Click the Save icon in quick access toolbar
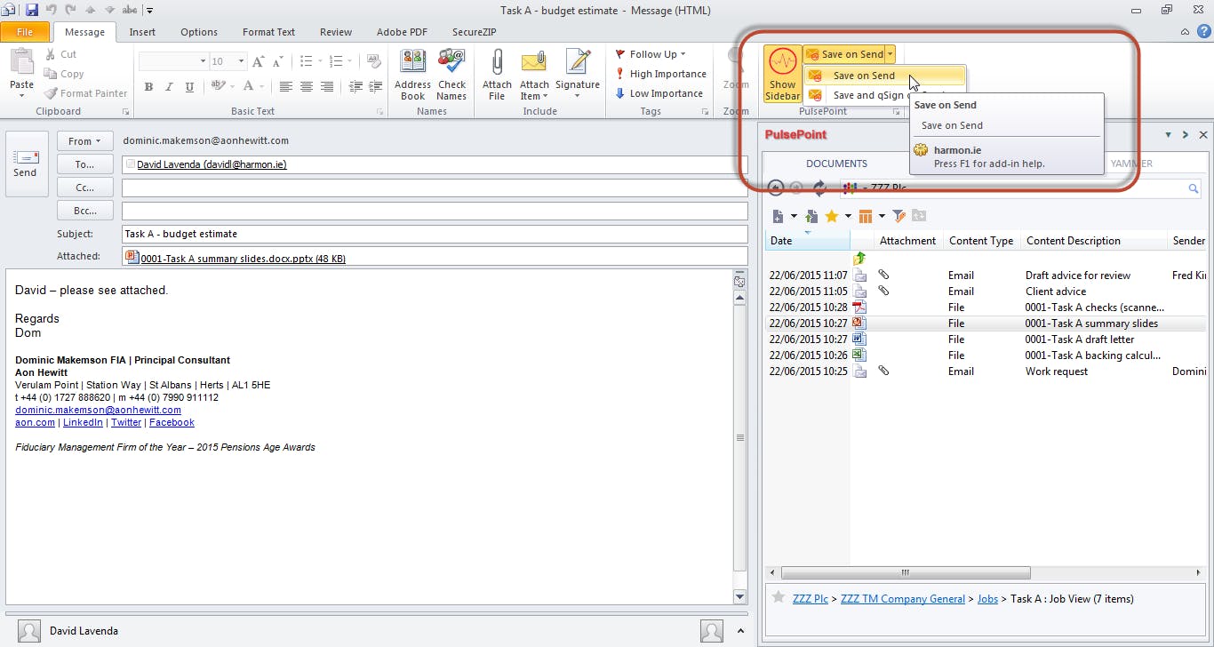The image size is (1214, 647). 32,10
